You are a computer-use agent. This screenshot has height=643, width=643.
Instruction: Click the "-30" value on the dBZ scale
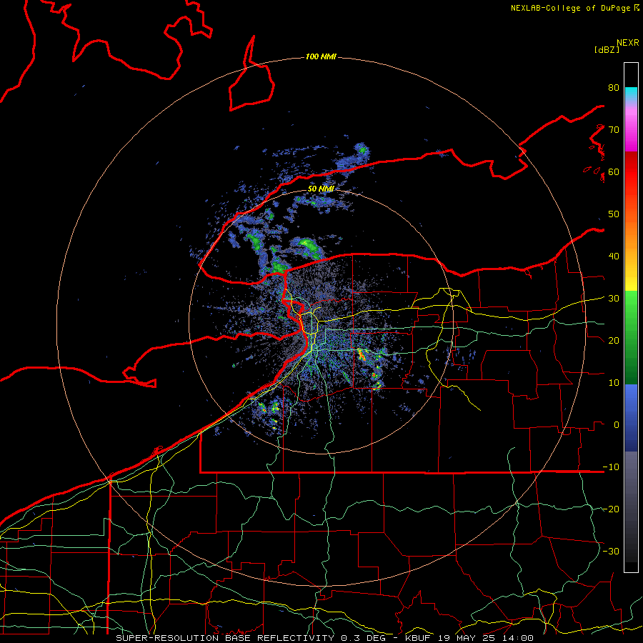[611, 551]
